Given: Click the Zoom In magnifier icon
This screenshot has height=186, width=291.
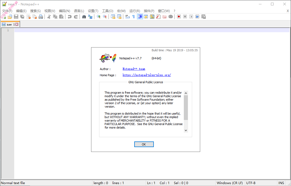Looking at the screenshot, I should pos(99,17).
